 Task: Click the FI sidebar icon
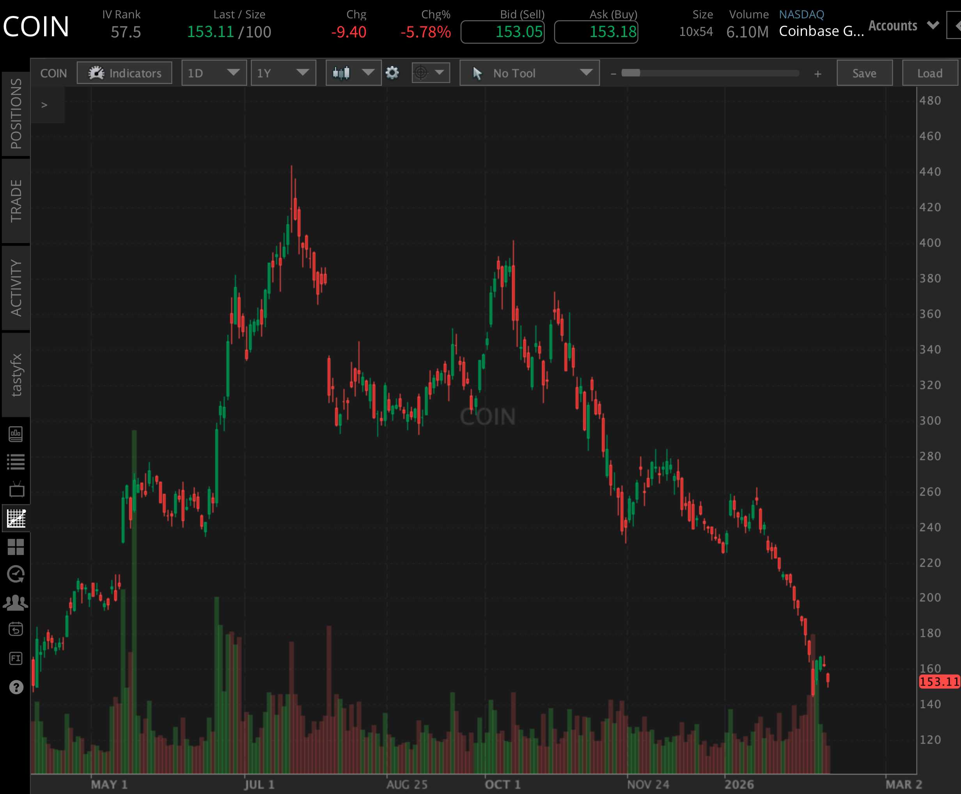[16, 659]
